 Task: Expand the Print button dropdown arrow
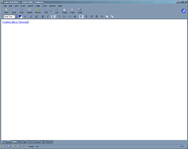(51, 11)
